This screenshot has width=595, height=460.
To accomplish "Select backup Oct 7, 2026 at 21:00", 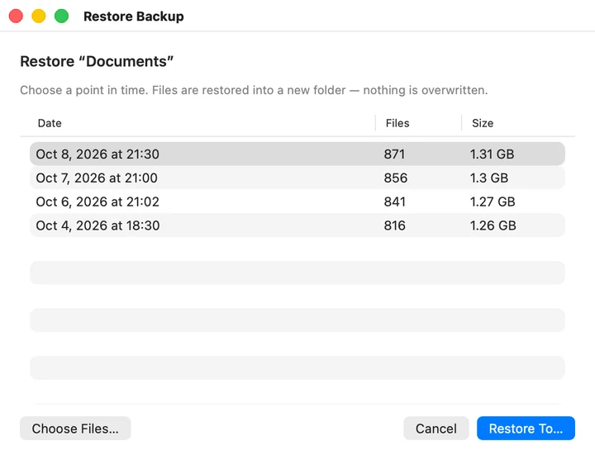I will pos(297,178).
